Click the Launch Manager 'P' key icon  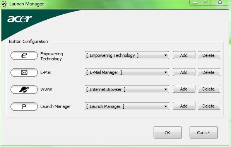[x=24, y=106]
